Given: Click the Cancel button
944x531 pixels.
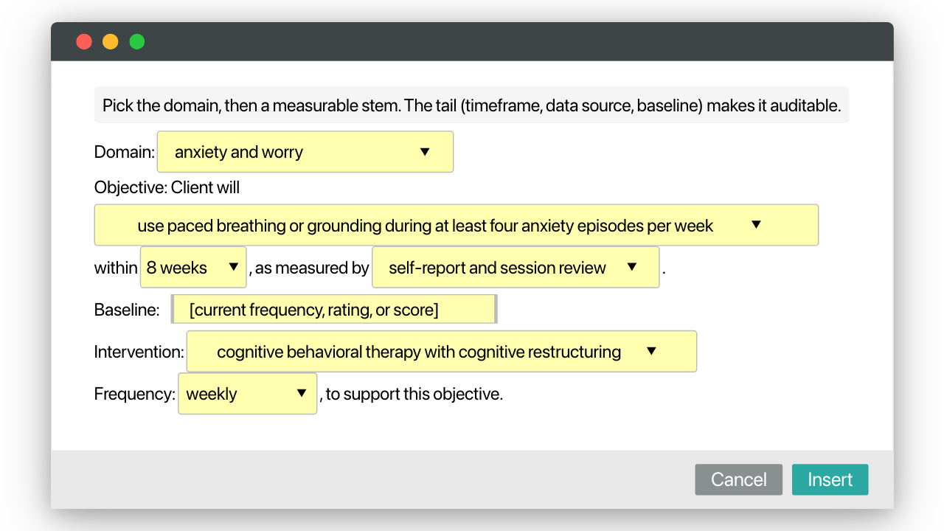Looking at the screenshot, I should tap(739, 479).
